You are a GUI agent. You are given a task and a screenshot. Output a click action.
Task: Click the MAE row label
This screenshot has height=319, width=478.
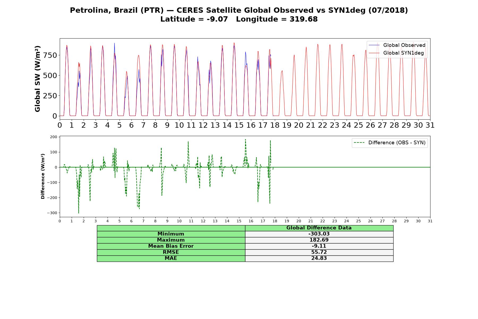[171, 258]
